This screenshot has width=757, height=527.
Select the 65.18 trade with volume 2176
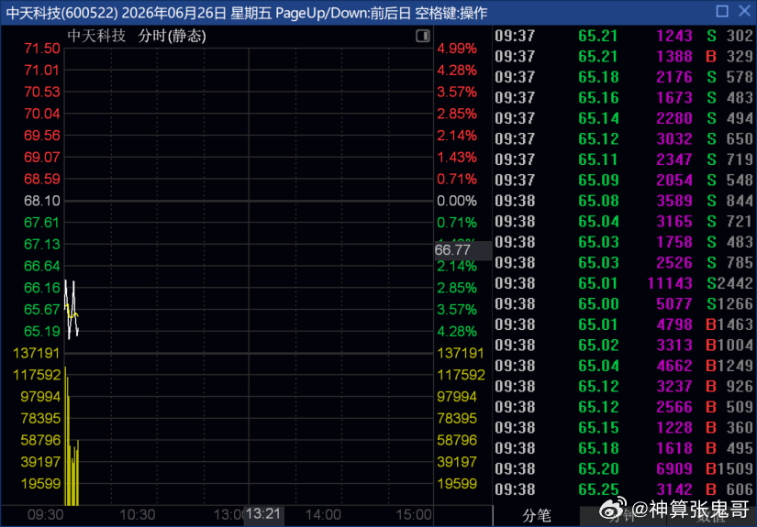[624, 77]
